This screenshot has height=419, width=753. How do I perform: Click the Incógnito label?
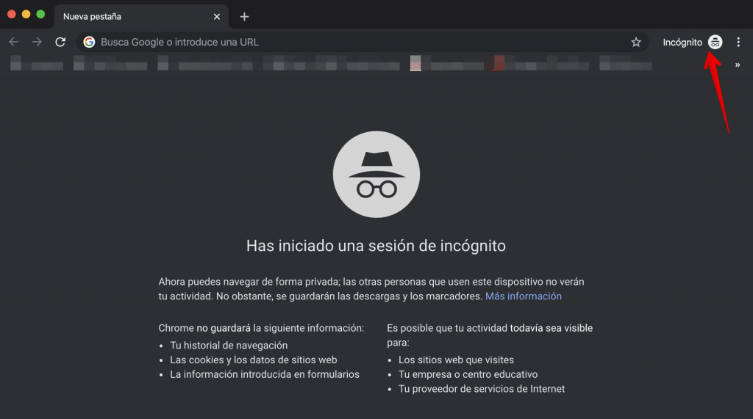pyautogui.click(x=682, y=42)
